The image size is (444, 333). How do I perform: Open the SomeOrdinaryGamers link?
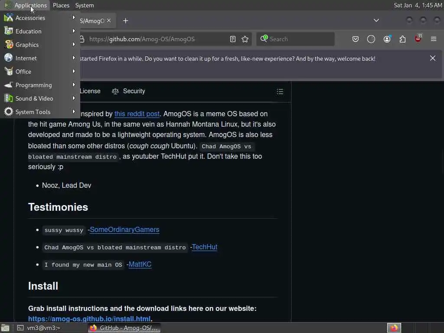124,230
